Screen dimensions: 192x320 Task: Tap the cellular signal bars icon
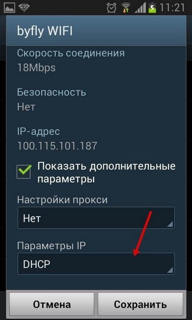tap(141, 8)
